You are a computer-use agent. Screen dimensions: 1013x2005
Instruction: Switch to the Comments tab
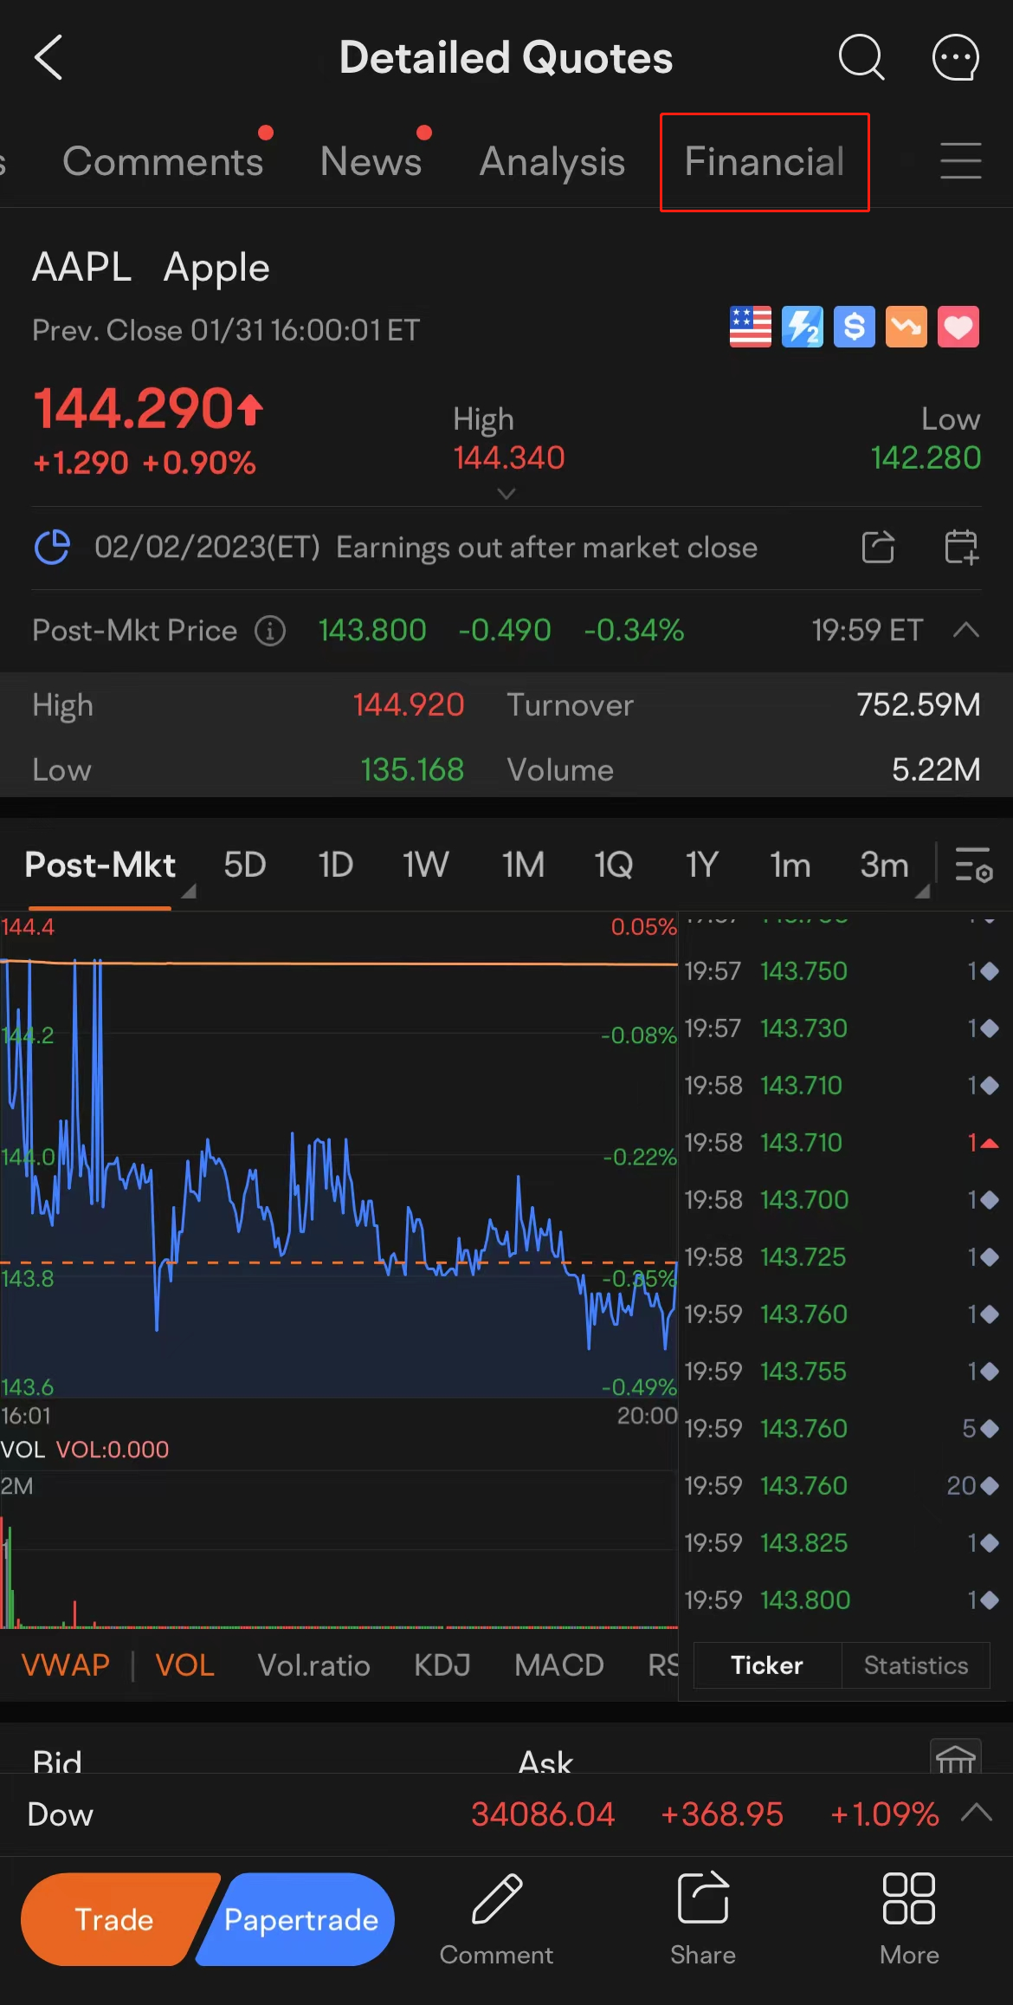click(x=163, y=161)
